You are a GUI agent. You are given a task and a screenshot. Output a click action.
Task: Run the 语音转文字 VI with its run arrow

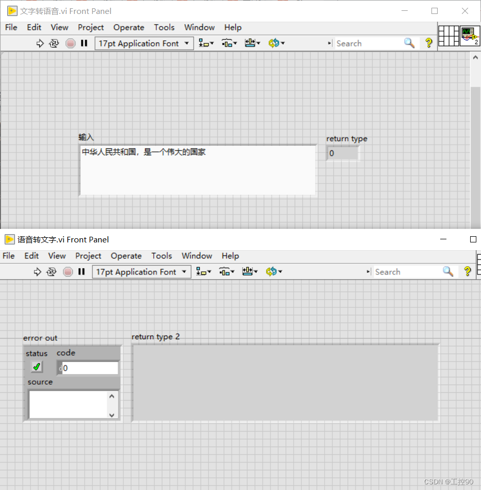click(x=38, y=271)
